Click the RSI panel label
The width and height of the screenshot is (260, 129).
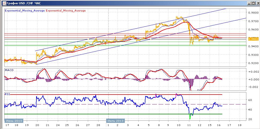point(7,94)
